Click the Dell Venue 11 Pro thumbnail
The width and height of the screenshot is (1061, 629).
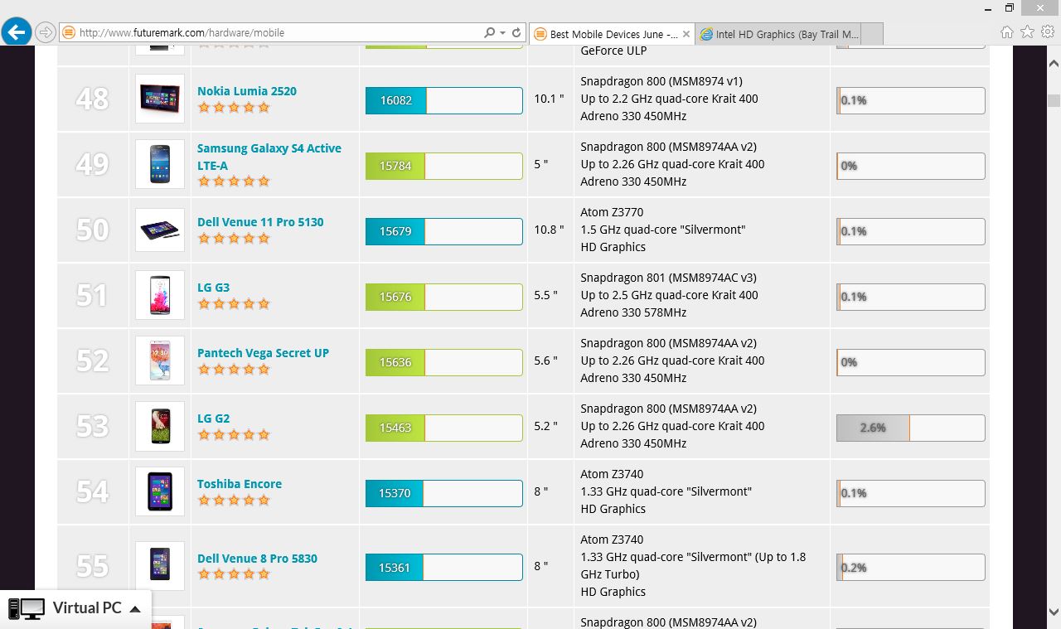[160, 230]
